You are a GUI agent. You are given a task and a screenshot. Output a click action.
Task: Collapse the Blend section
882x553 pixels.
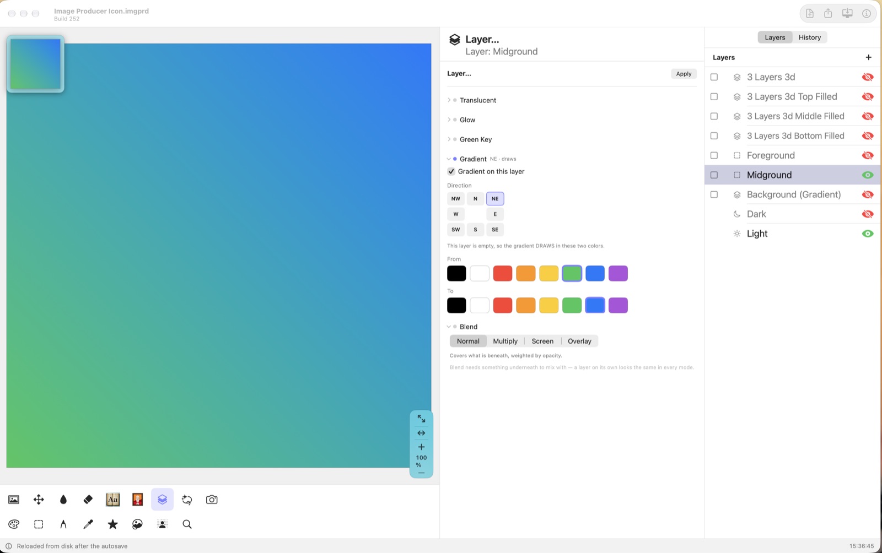pyautogui.click(x=449, y=327)
